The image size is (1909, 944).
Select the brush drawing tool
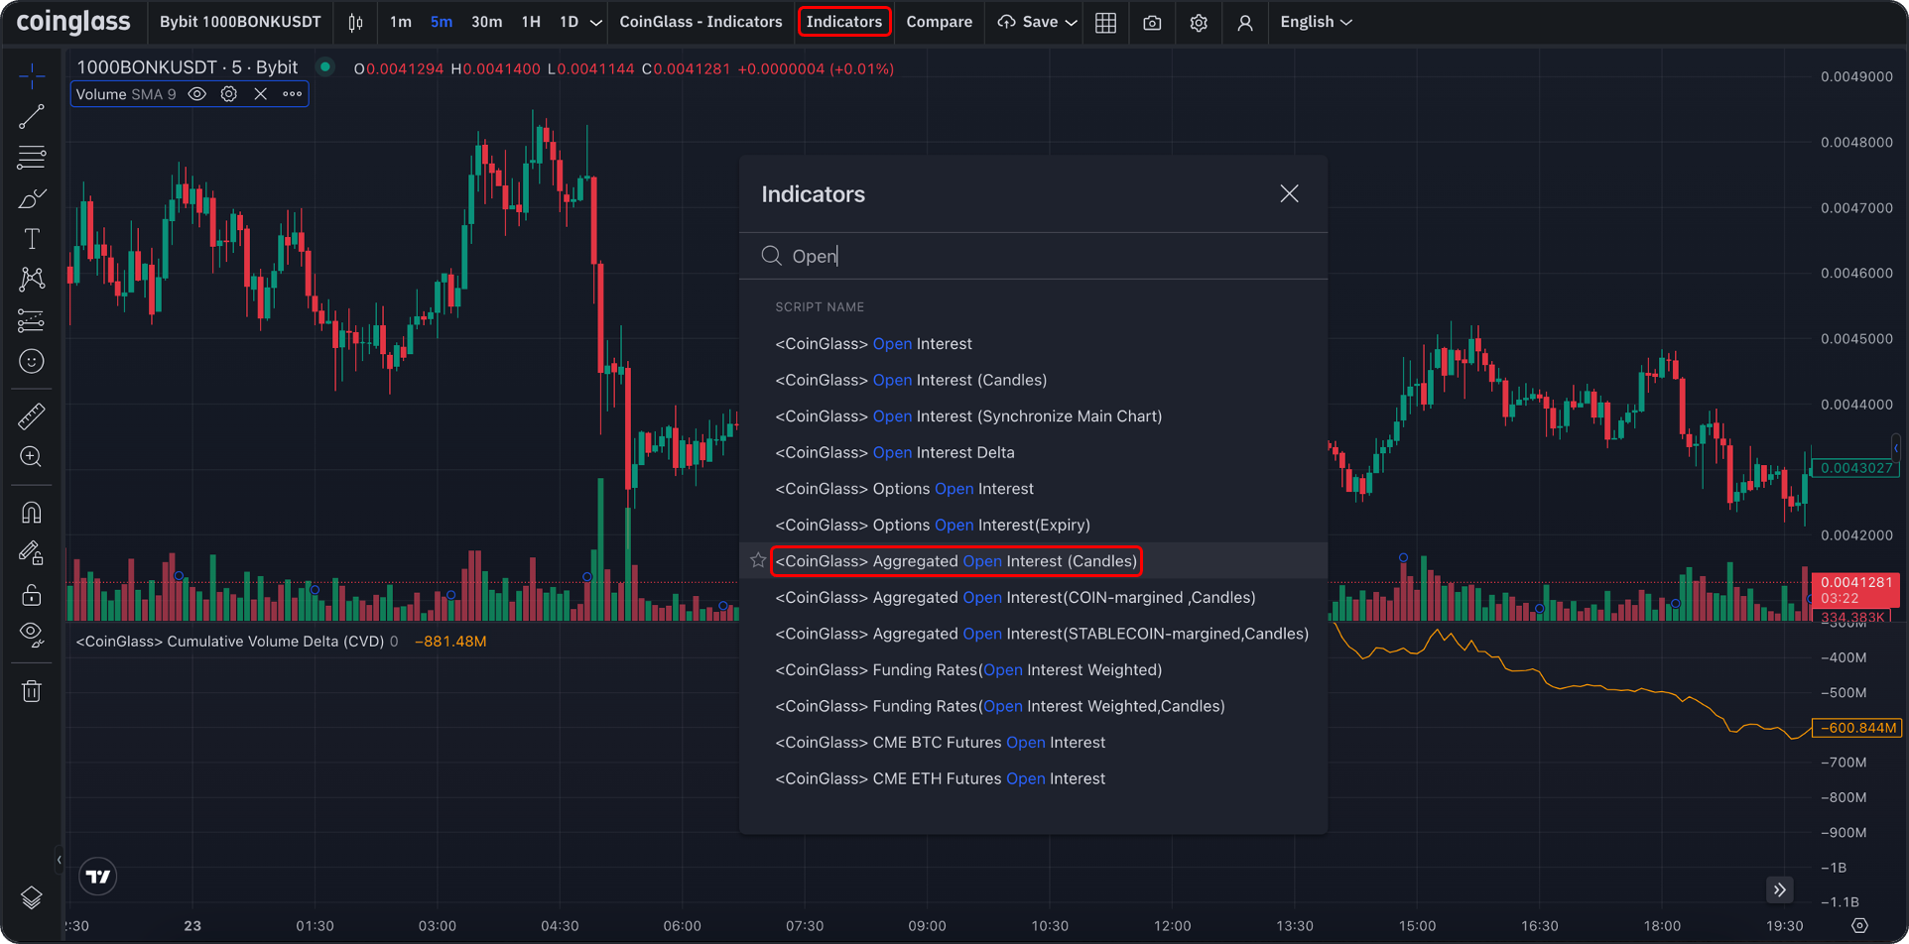click(x=32, y=198)
